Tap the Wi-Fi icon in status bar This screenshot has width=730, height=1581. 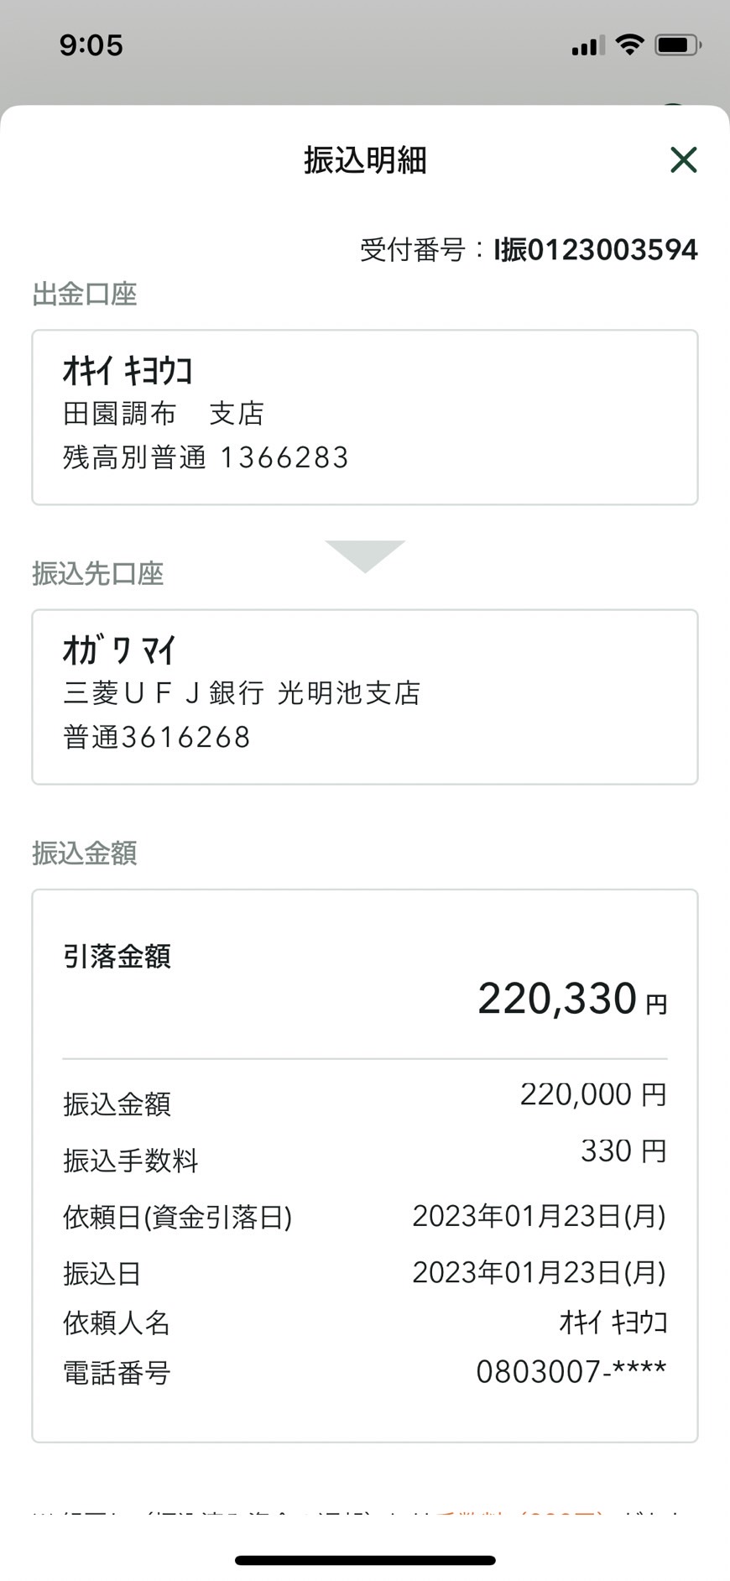pos(629,44)
